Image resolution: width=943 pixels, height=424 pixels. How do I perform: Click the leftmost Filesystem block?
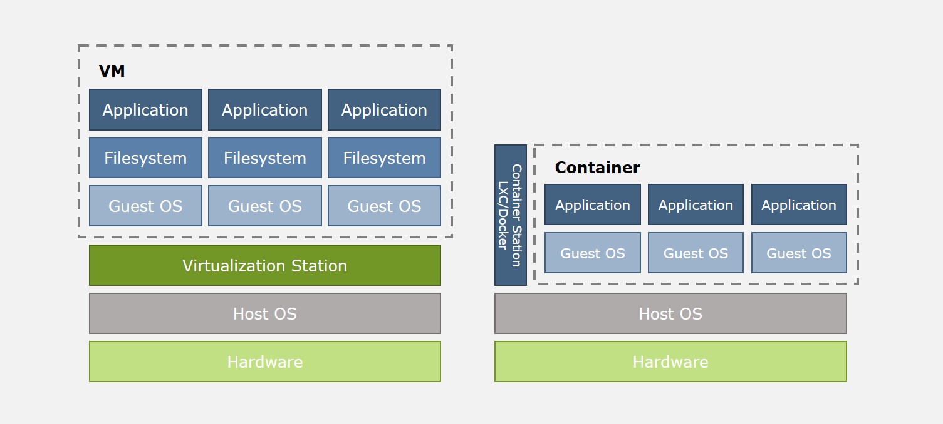(x=145, y=158)
